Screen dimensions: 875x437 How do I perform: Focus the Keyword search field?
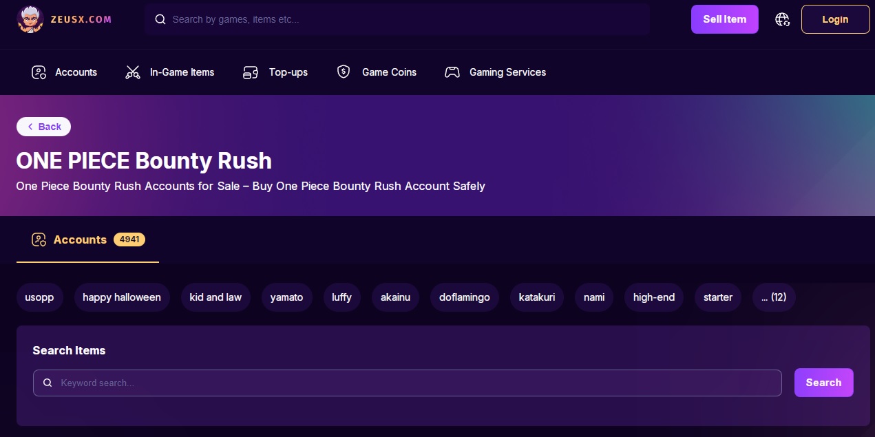[x=408, y=383]
